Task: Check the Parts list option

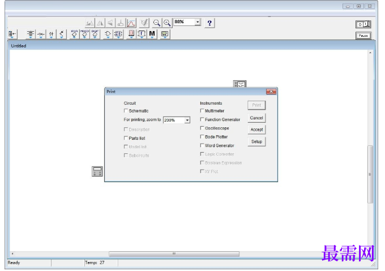Action: 126,138
